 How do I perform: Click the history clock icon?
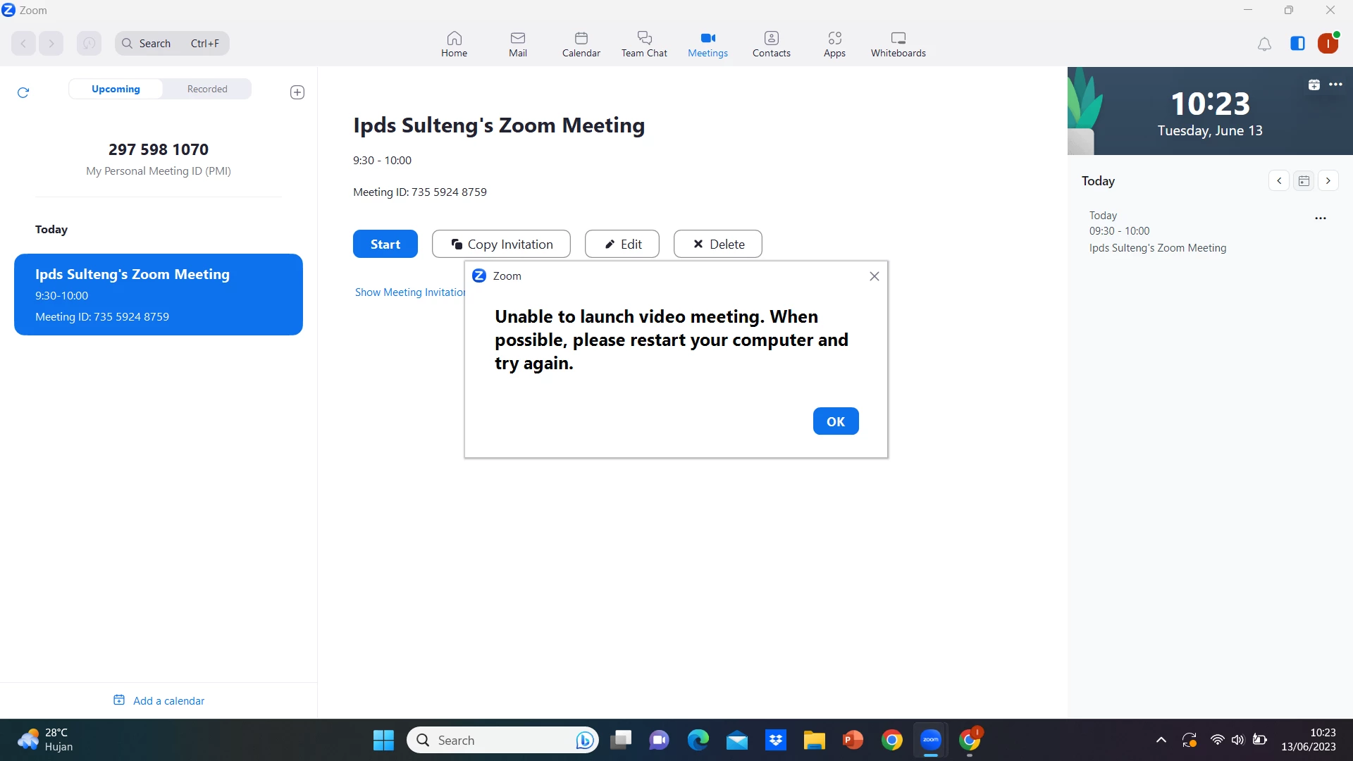89,44
